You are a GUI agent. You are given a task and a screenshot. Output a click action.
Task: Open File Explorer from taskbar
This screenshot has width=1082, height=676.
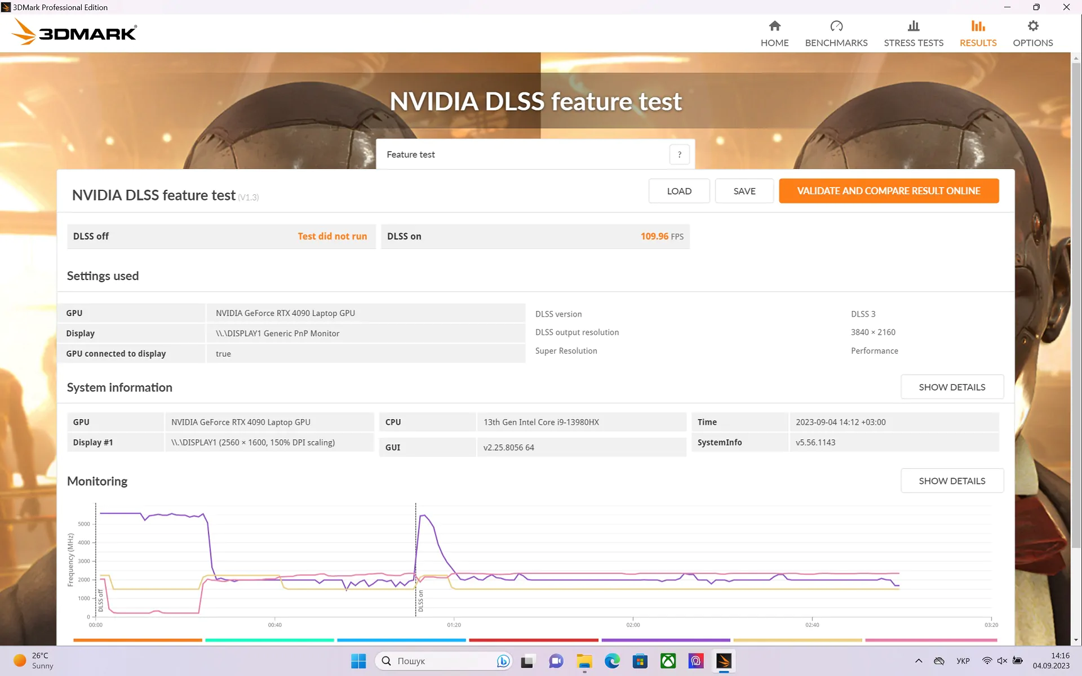coord(584,661)
